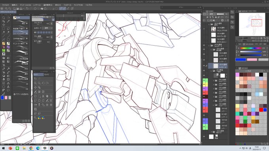Toggle visibility eye of フォルダー 4 layer folder

204,45
